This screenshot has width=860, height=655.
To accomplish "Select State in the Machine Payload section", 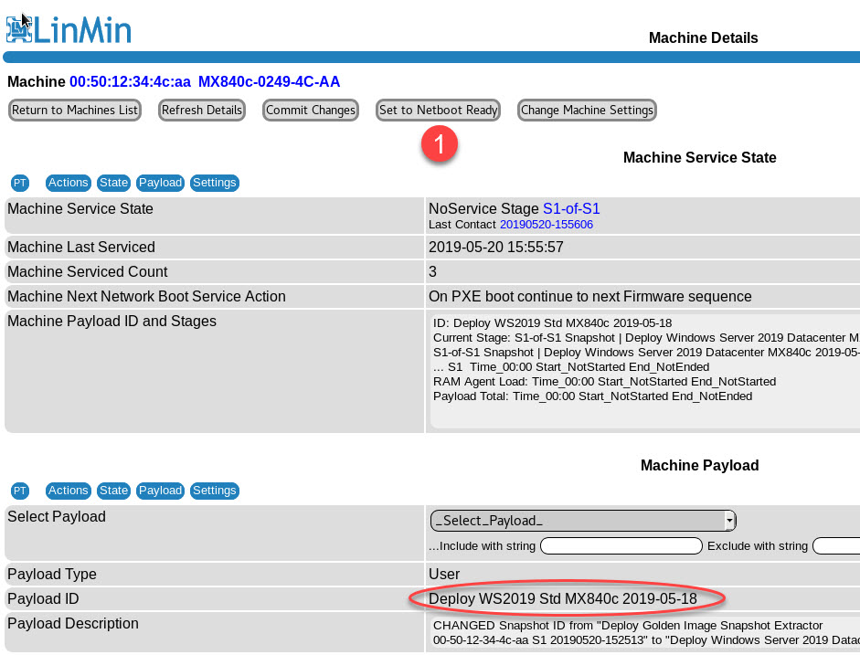I will [114, 491].
